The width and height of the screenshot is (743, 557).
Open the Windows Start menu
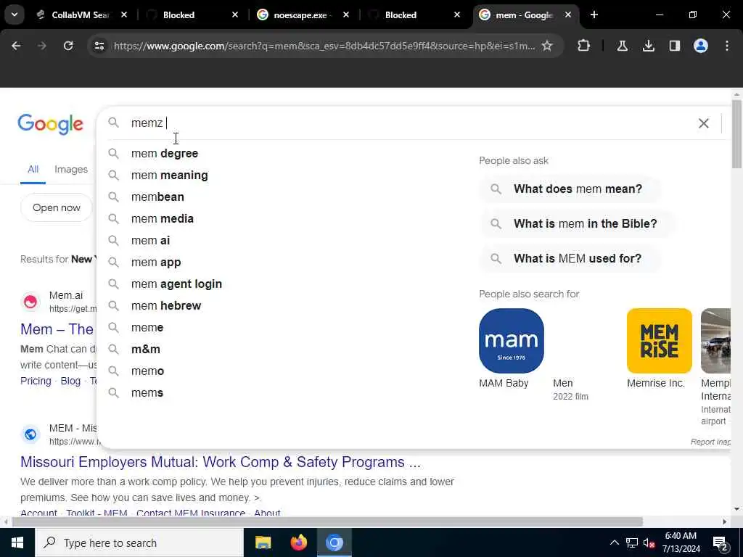(x=17, y=542)
